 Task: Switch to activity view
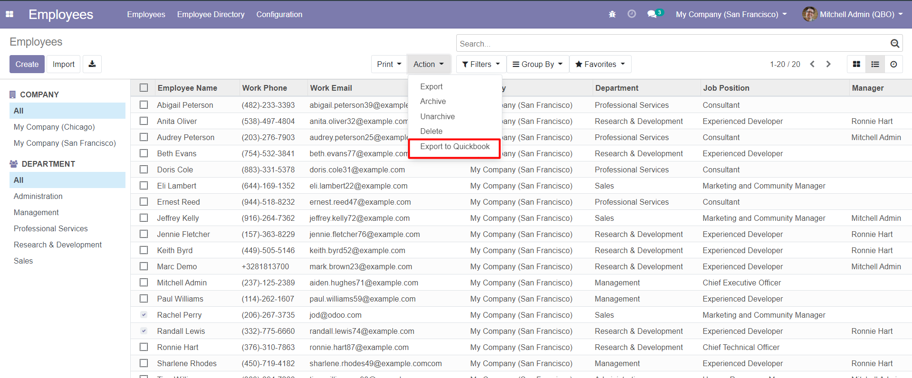pyautogui.click(x=893, y=64)
